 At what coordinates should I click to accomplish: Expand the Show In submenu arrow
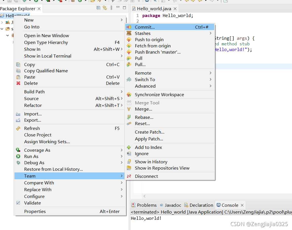122,49
